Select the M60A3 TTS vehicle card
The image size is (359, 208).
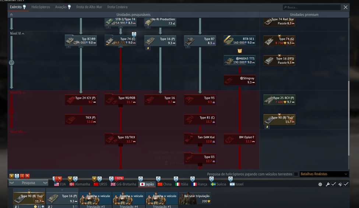click(x=240, y=60)
